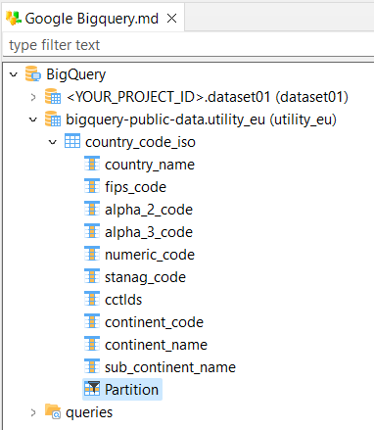Click the utility_eu schema icon
This screenshot has width=374, height=430.
pos(53,119)
